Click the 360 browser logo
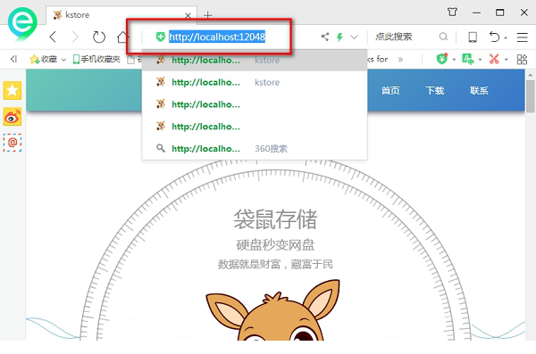Screen dimensions: 536x354 pyautogui.click(x=22, y=24)
